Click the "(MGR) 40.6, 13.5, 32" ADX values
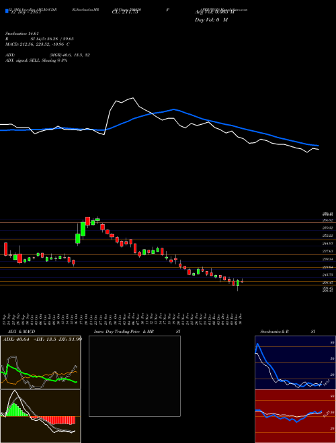Viewport: 336px width, 443px height. click(x=70, y=55)
